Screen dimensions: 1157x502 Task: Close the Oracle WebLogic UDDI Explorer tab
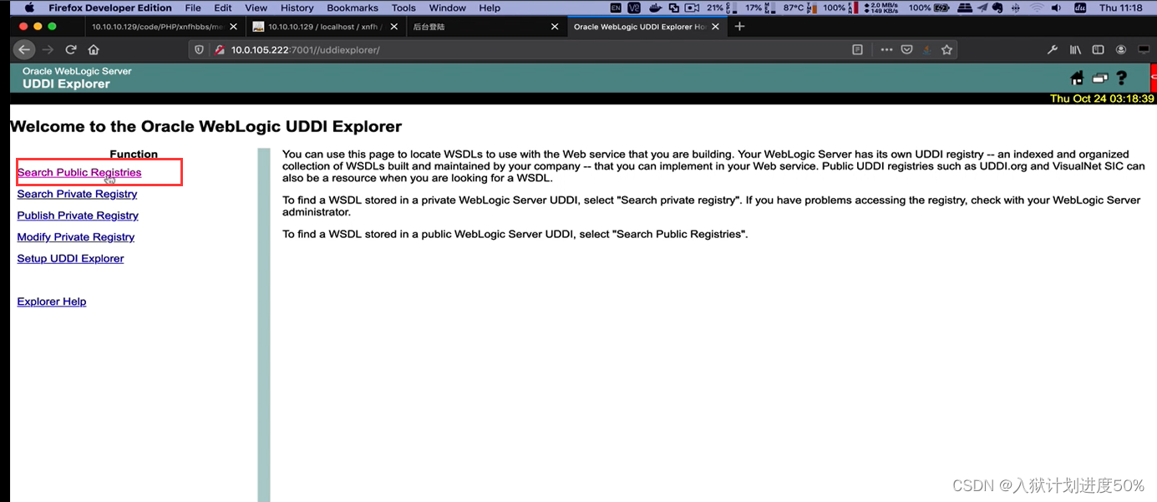(x=716, y=27)
